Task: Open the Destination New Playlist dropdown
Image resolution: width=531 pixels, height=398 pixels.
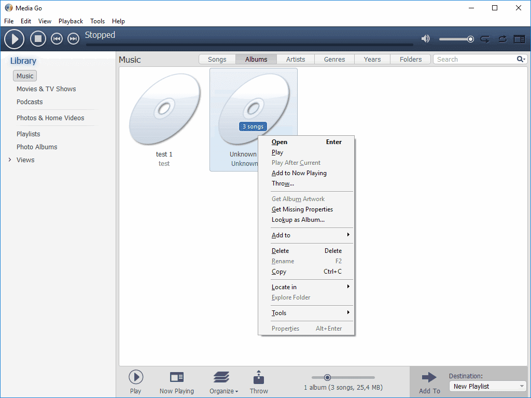Action: pos(488,386)
